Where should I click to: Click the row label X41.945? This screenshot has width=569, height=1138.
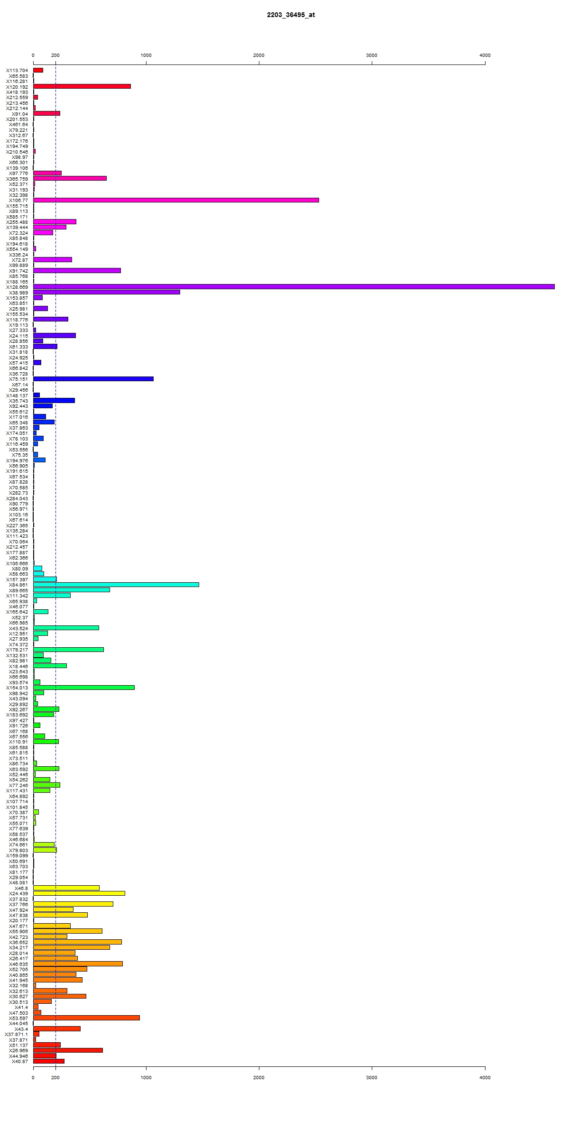click(18, 980)
